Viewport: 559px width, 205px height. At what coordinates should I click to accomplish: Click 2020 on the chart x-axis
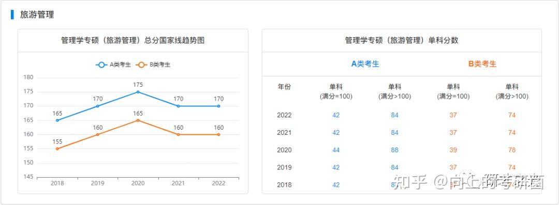[138, 184]
